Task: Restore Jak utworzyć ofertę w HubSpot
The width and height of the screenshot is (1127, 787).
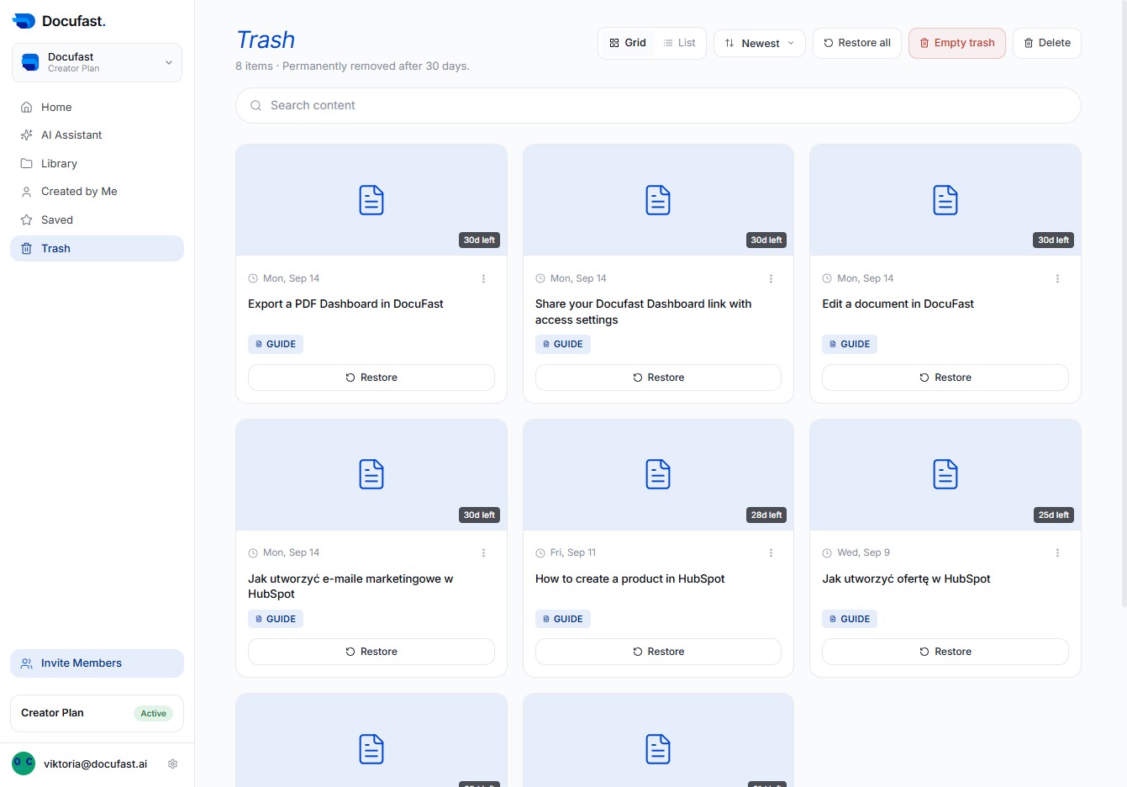Action: tap(945, 652)
